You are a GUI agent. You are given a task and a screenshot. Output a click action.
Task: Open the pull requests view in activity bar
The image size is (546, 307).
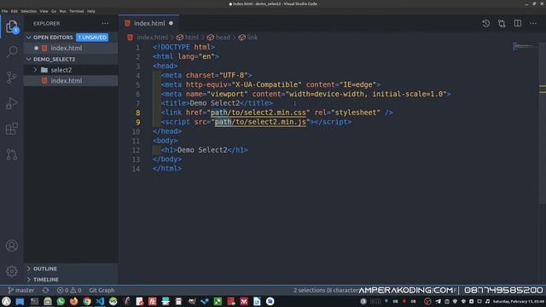11,154
